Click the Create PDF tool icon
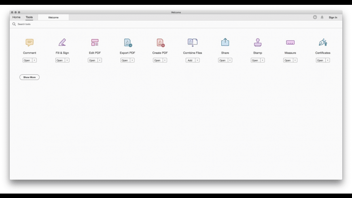Screen dimensions: 352x198 coord(161,42)
